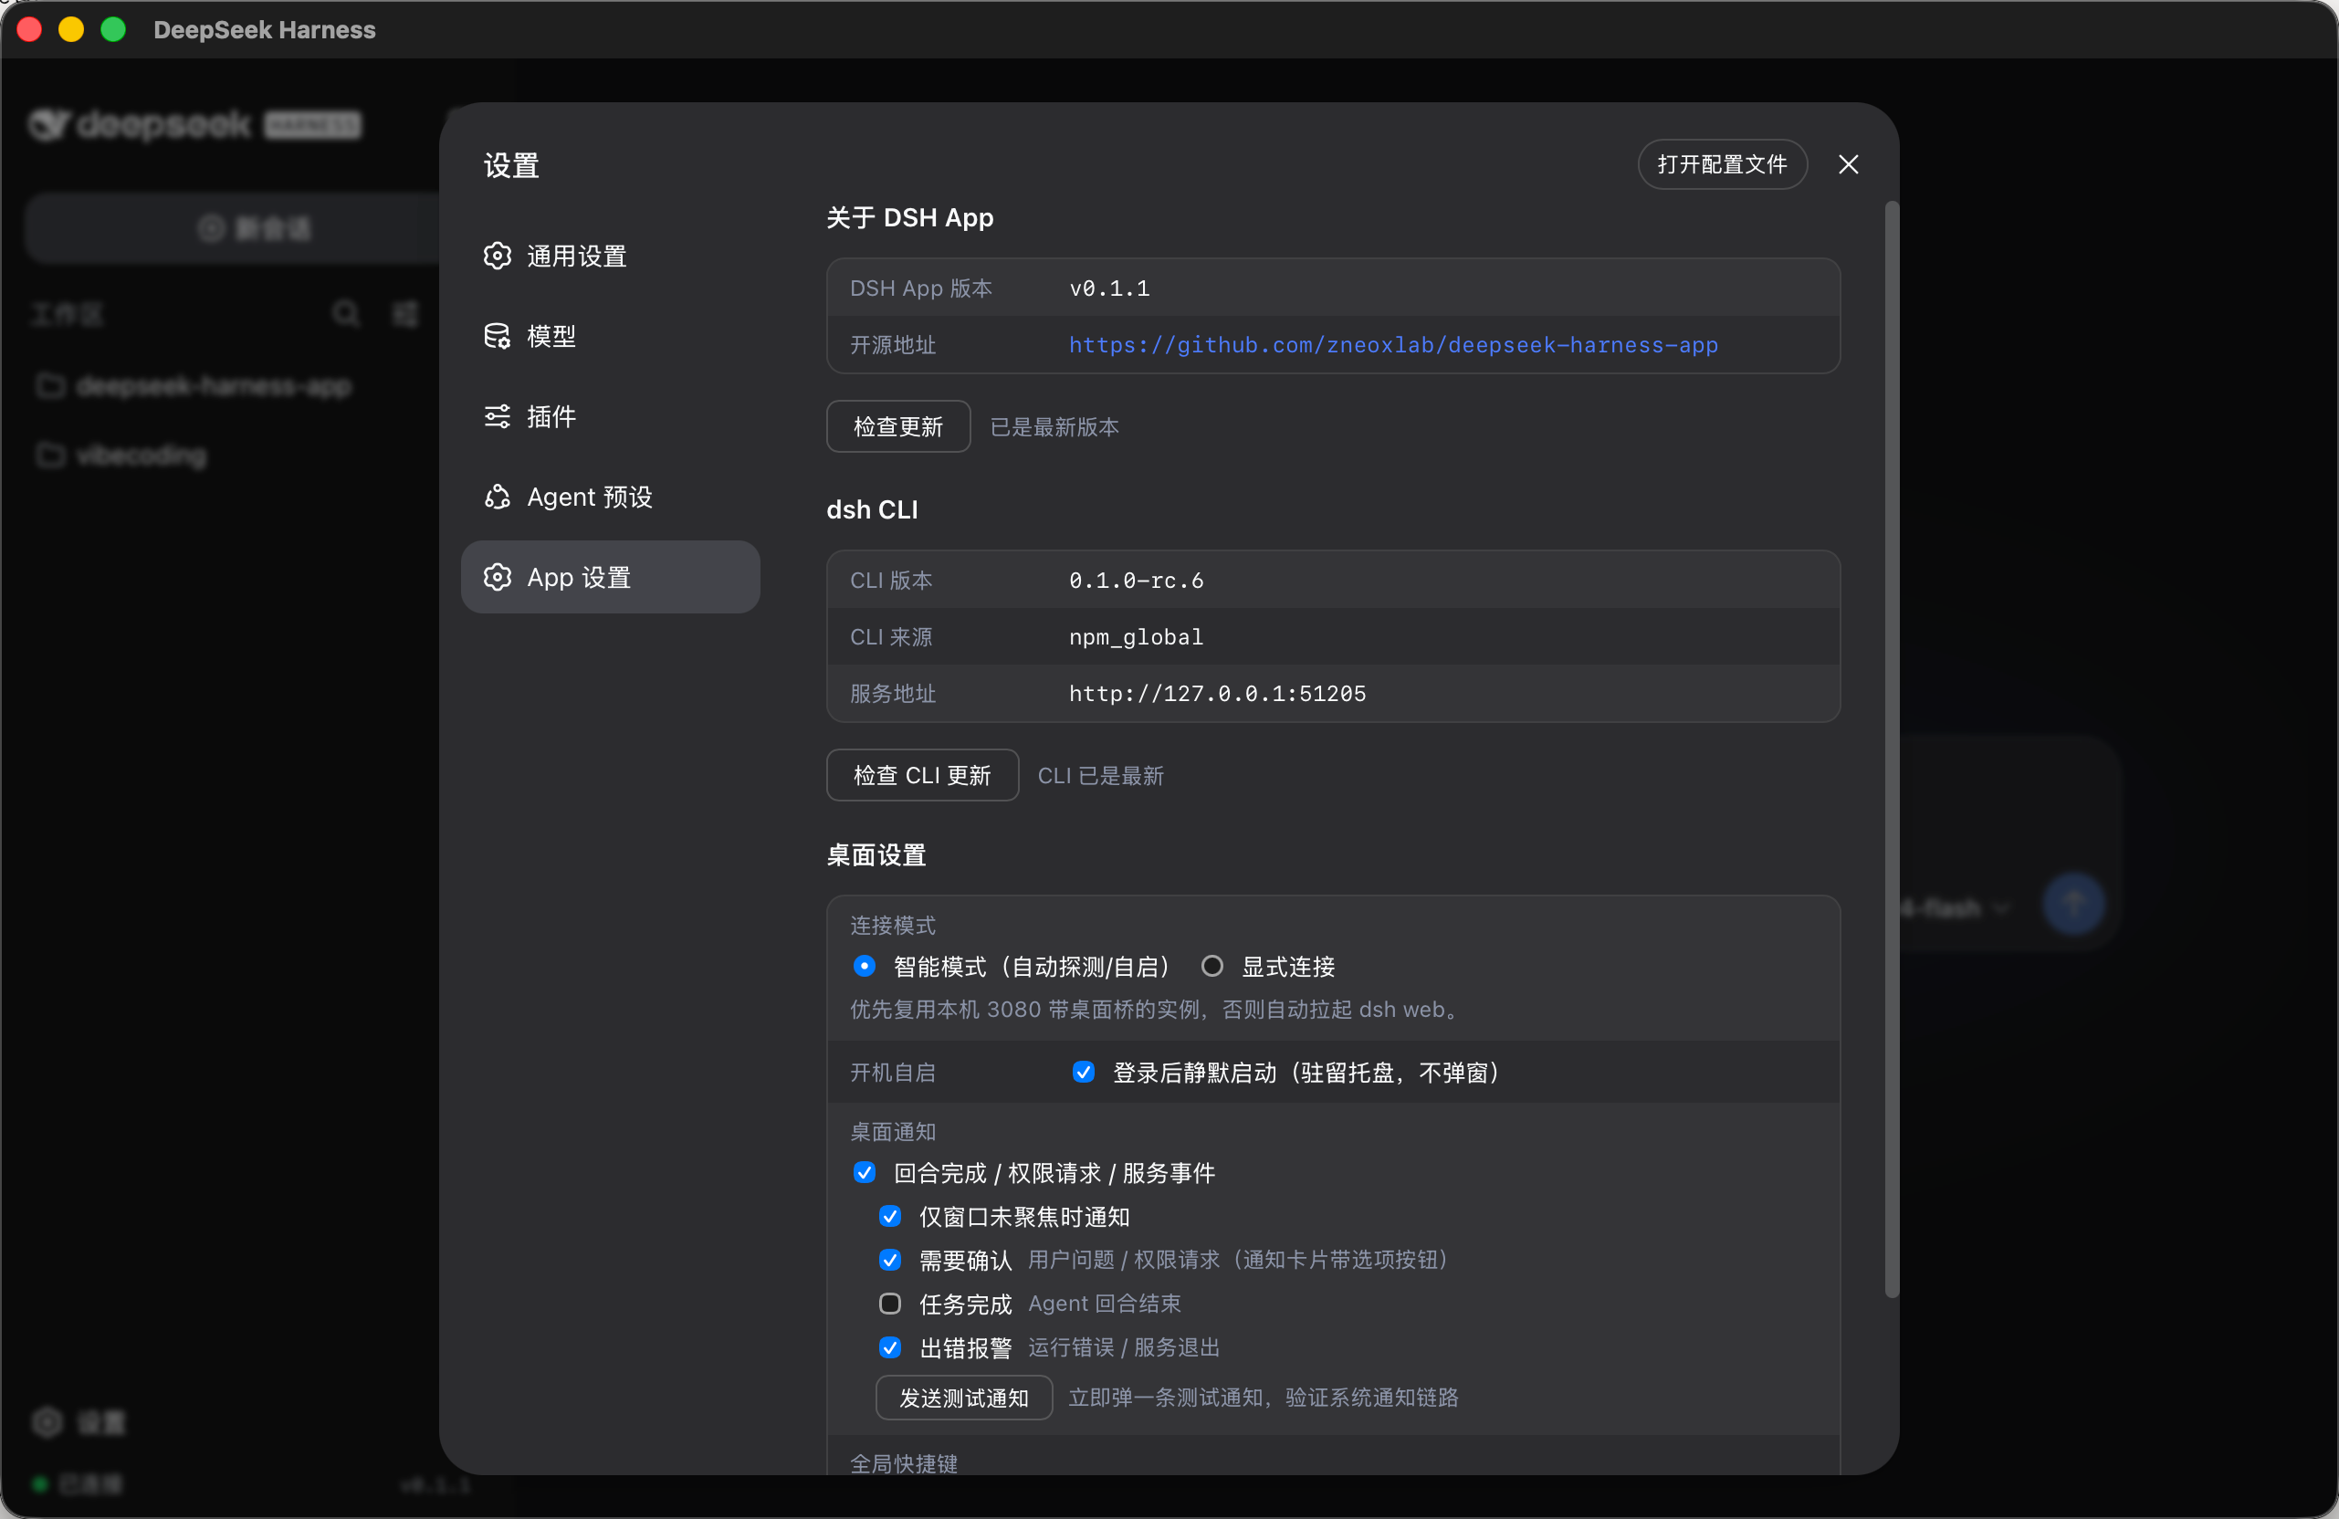
Task: Click the 0.1.0-rc.6 CLI version value
Action: (1136, 581)
